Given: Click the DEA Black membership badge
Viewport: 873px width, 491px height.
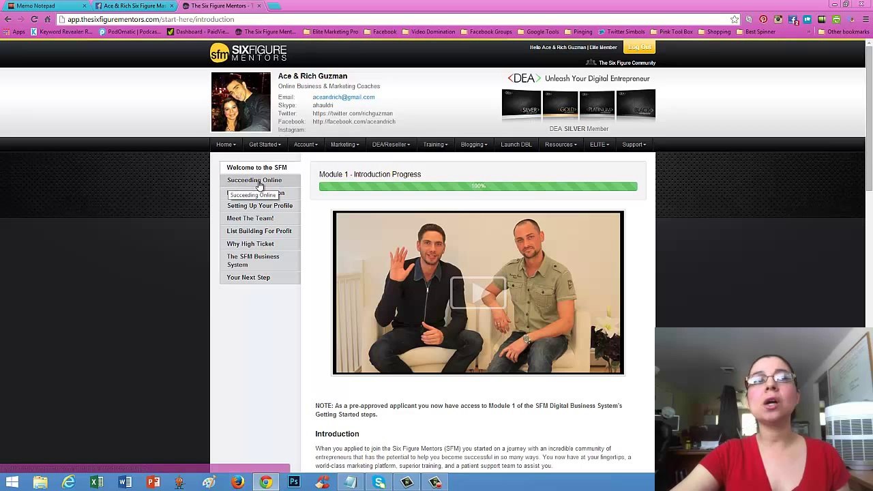Looking at the screenshot, I should click(x=636, y=104).
